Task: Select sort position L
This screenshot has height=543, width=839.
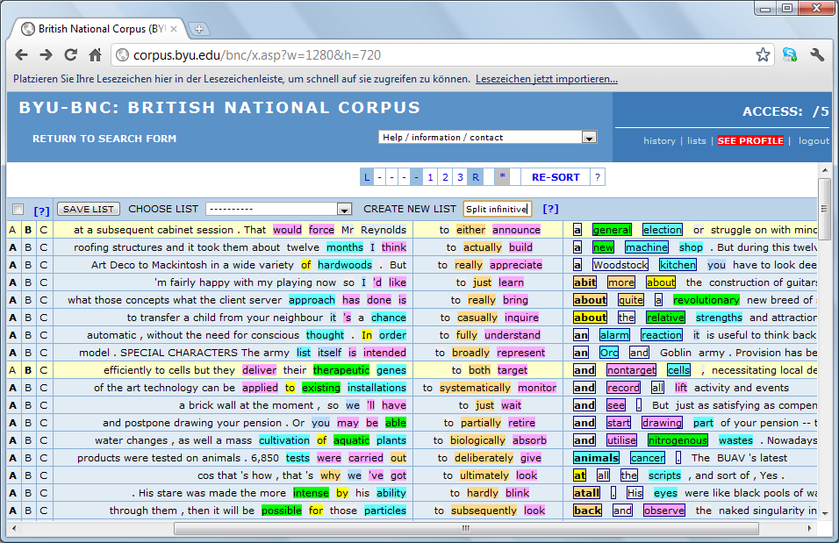Action: pos(367,177)
